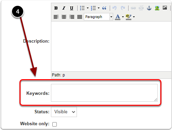Toggle italic text formatting
Screen dimensions: 172x130
click(x=64, y=8)
